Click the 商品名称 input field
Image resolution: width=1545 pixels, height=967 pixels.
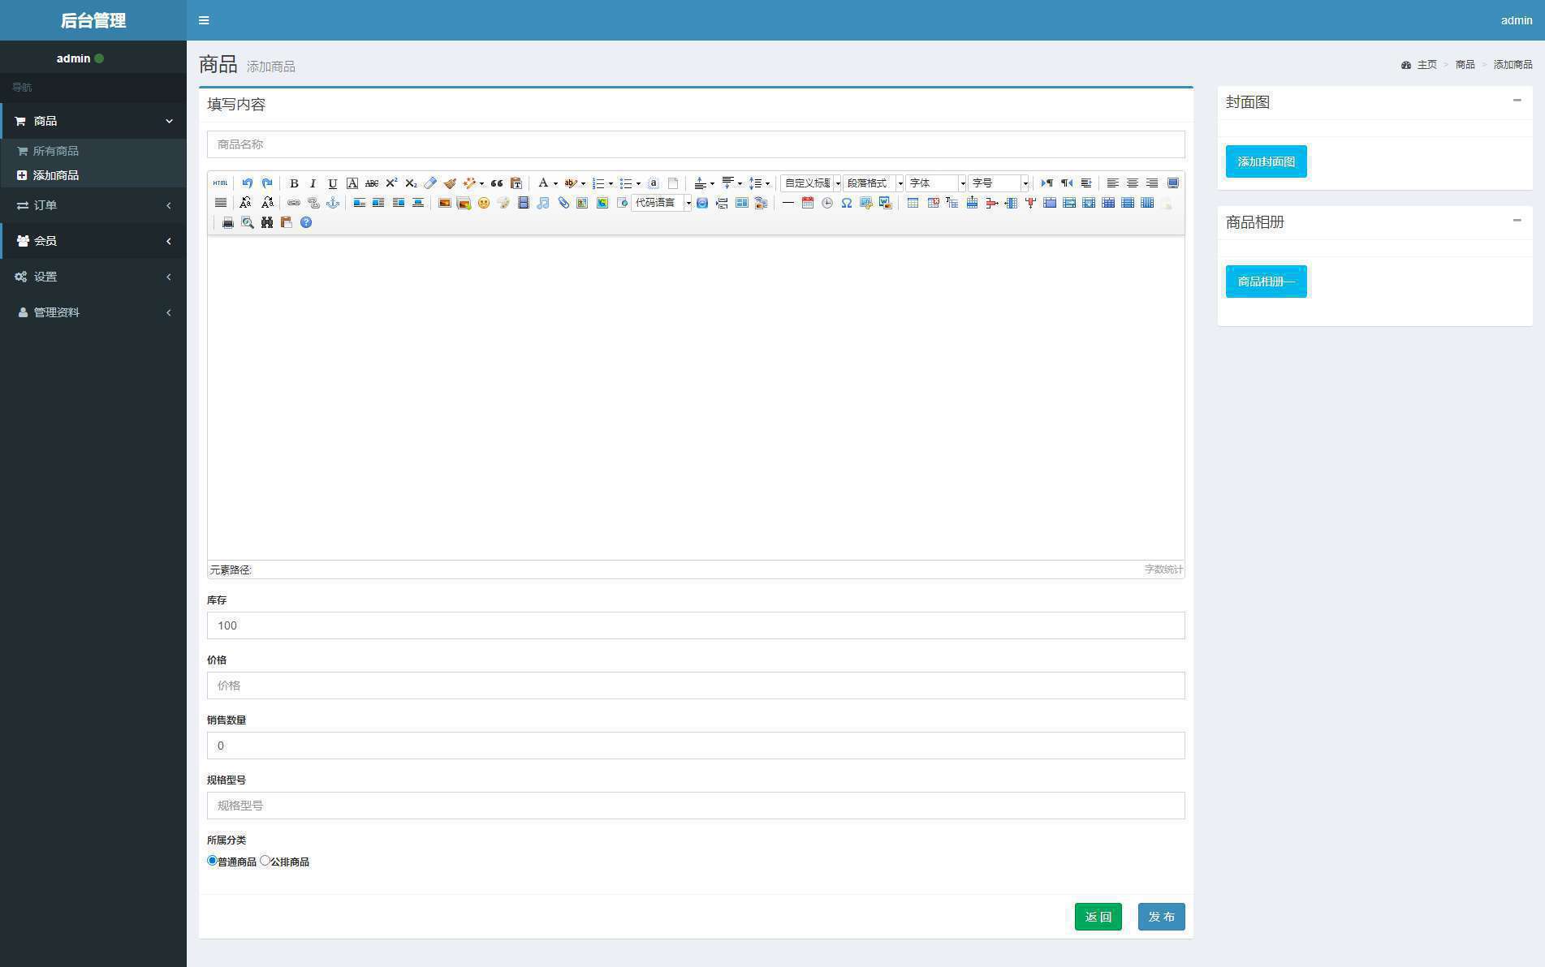[x=696, y=144]
